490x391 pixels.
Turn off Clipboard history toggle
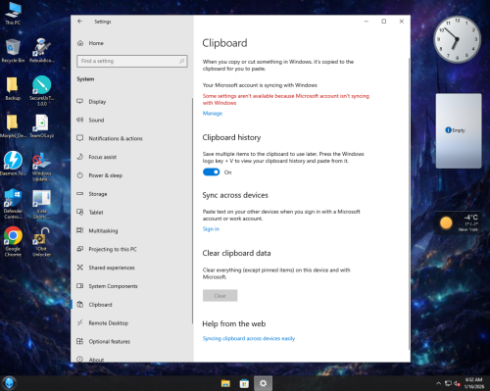click(211, 172)
